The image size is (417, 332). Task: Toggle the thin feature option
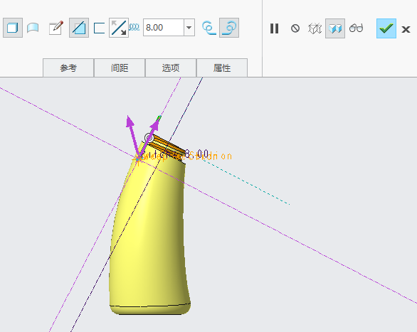(x=99, y=28)
